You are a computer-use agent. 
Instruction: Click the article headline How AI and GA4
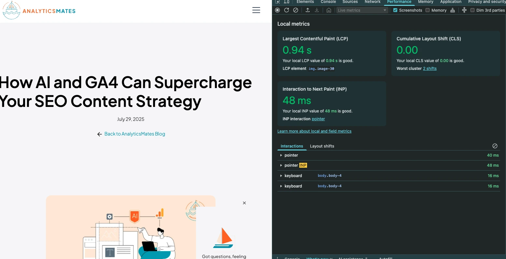coord(126,92)
